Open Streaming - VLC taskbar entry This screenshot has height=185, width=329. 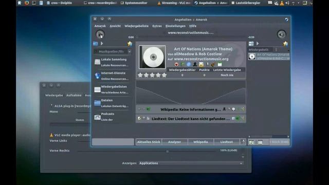pos(174,3)
